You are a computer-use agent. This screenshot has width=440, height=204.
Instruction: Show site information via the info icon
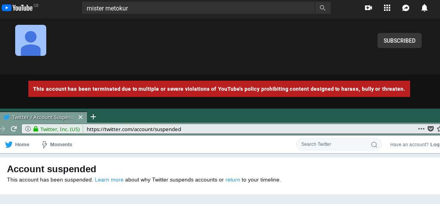tap(28, 129)
